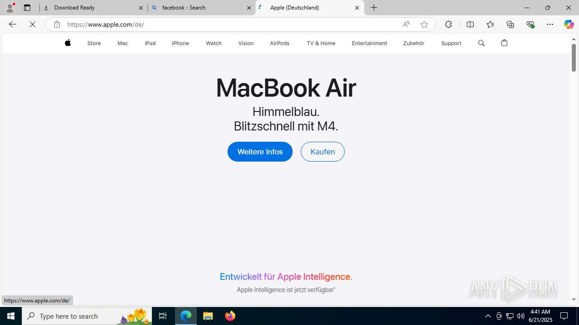This screenshot has width=579, height=325.
Task: Open Collections icon in toolbar
Action: coord(510,24)
